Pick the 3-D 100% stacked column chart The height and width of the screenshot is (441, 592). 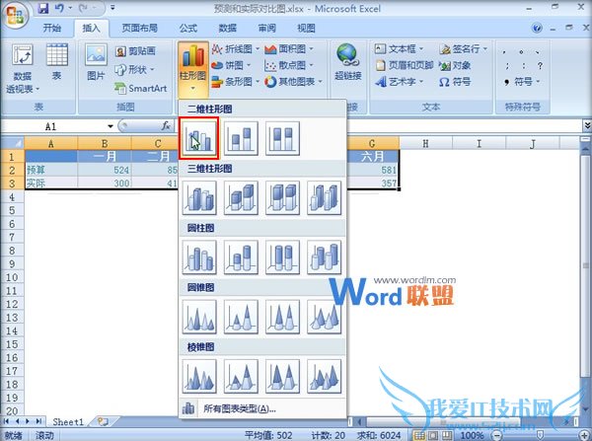(282, 198)
